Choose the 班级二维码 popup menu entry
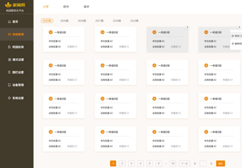 pos(236,36)
